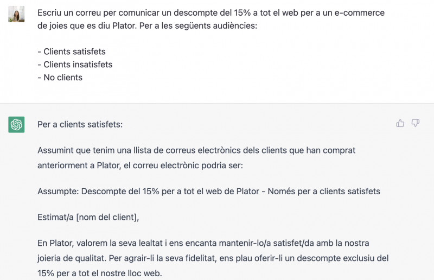
Task: Click the green ChatGPT logo avatar
Action: pos(16,124)
